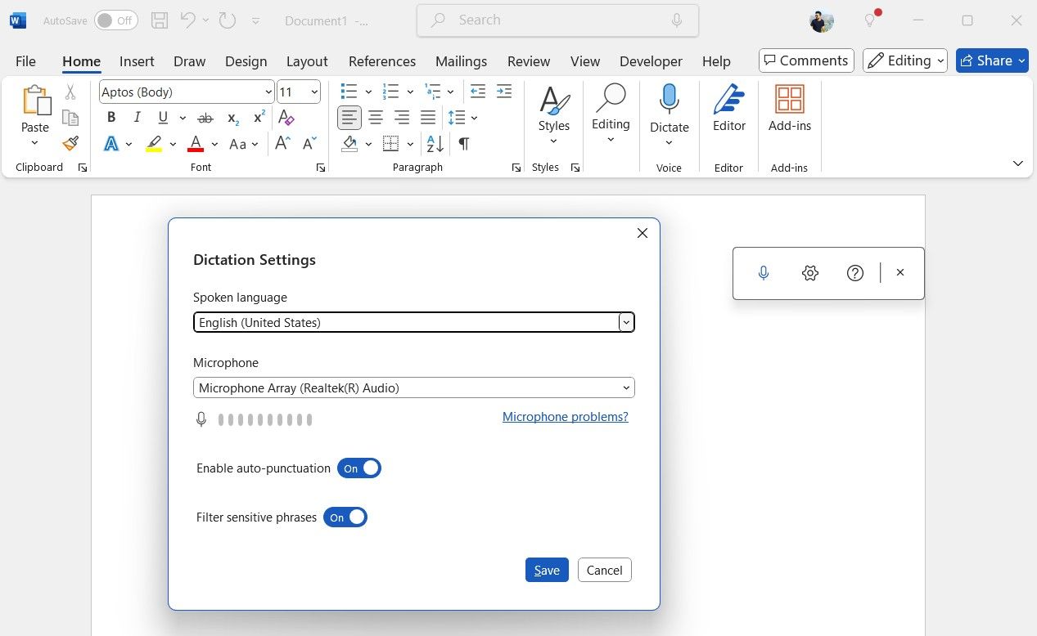
Task: Disable Filter sensitive phrases
Action: (345, 517)
